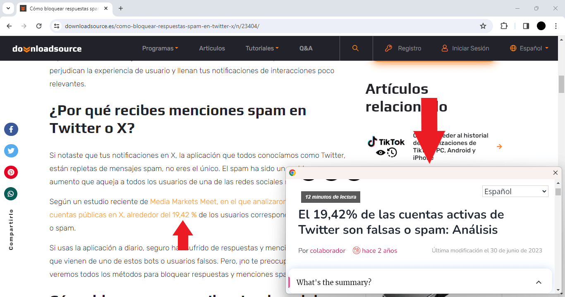The width and height of the screenshot is (565, 297).
Task: Click the main page vertical scrollbar thumb
Action: [x=561, y=84]
